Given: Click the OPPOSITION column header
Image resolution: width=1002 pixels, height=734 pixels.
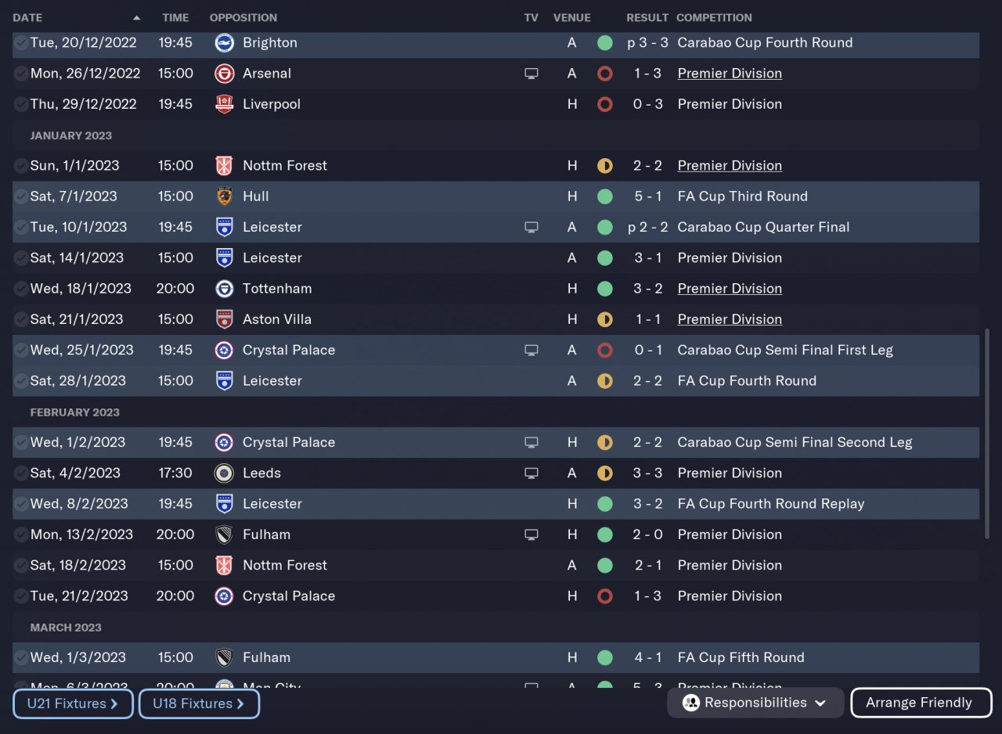Looking at the screenshot, I should pos(243,17).
